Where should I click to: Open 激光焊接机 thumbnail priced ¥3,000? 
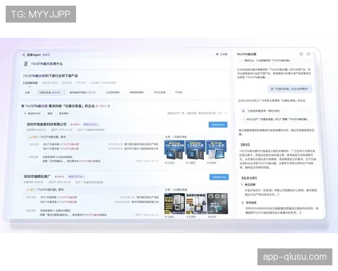195,204
